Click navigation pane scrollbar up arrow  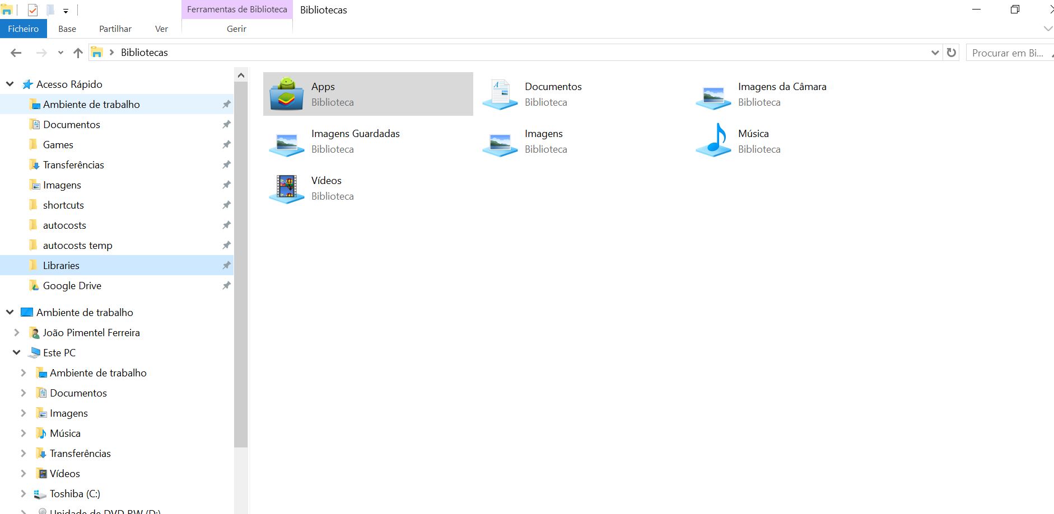click(x=241, y=76)
